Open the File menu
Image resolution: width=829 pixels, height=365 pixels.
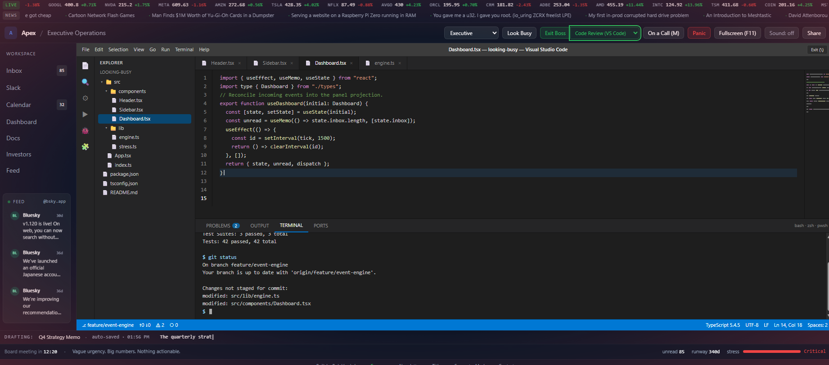[x=86, y=49]
